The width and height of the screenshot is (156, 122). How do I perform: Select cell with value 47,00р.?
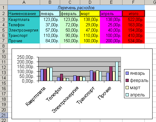pos(90,30)
